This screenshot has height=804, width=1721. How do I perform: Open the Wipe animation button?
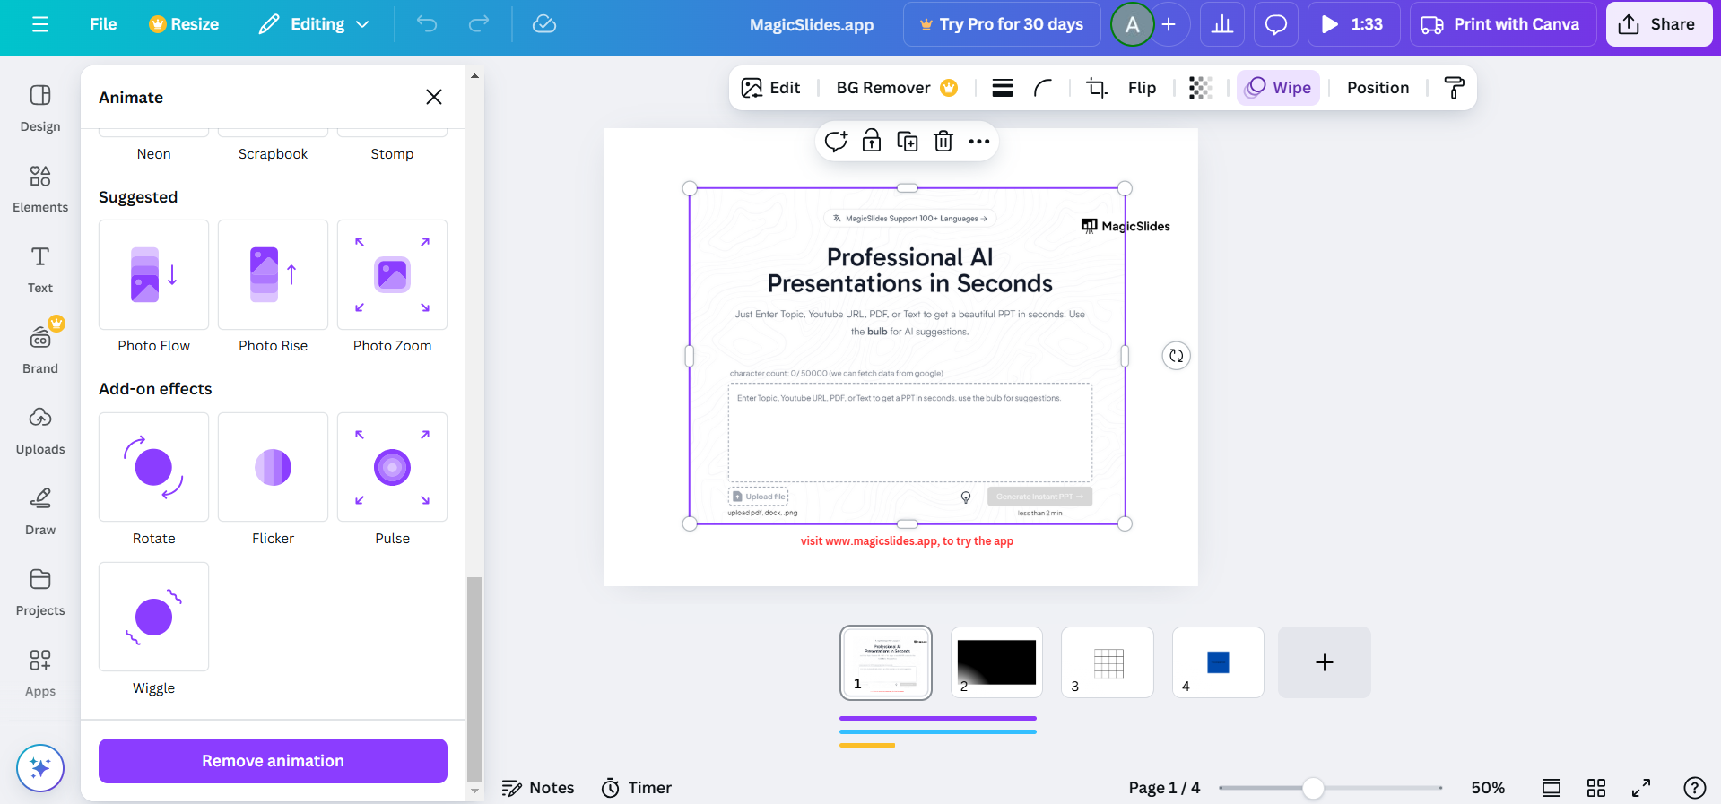click(1278, 88)
